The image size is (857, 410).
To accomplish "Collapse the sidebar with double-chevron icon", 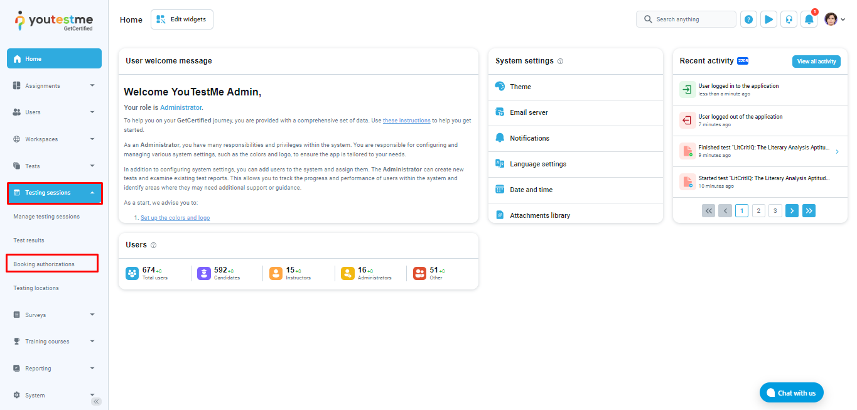I will 96,401.
